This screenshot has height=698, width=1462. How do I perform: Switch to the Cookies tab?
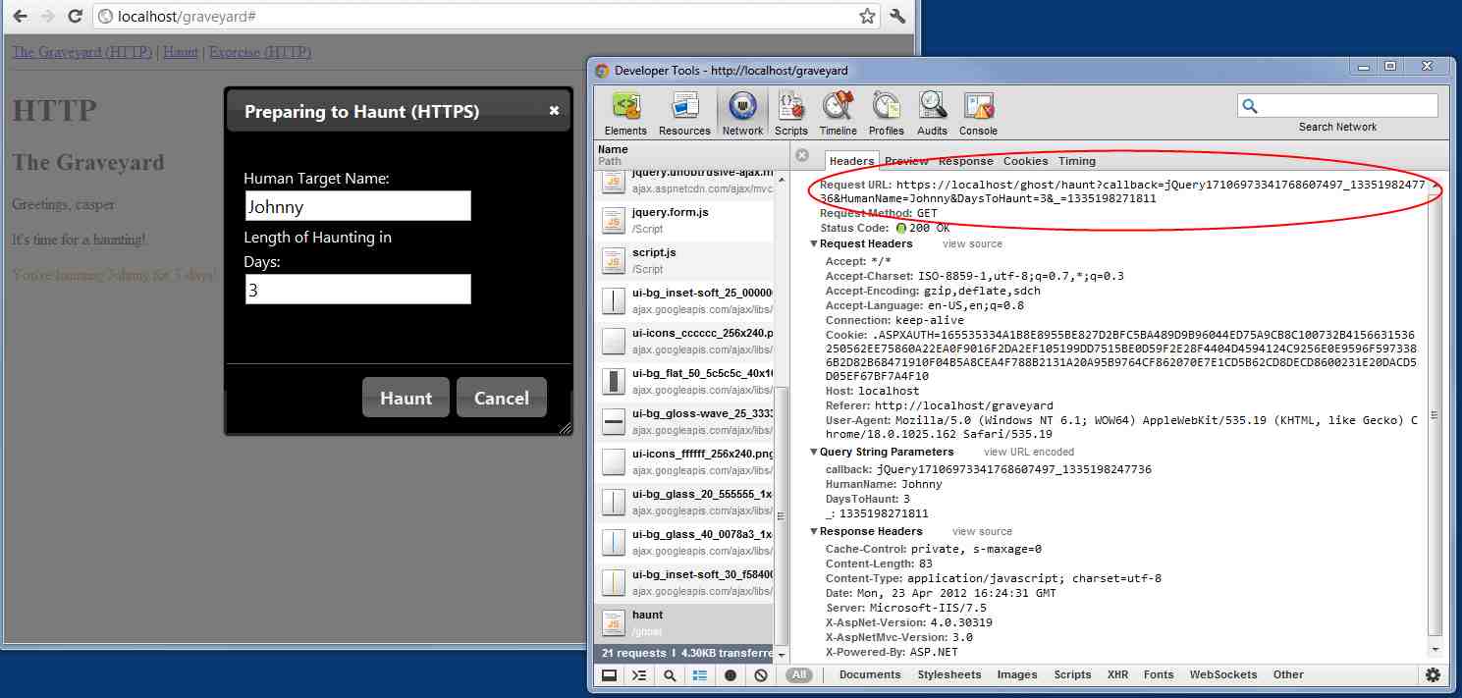coord(1025,161)
